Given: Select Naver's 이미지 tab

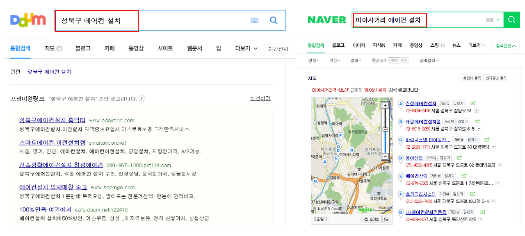Looking at the screenshot, I should point(358,45).
